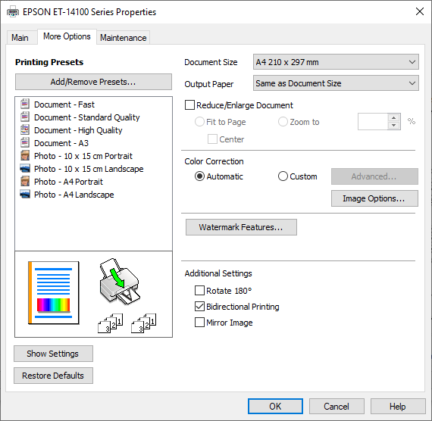Enable the Reduce/Enlarge Document checkbox

pos(189,105)
